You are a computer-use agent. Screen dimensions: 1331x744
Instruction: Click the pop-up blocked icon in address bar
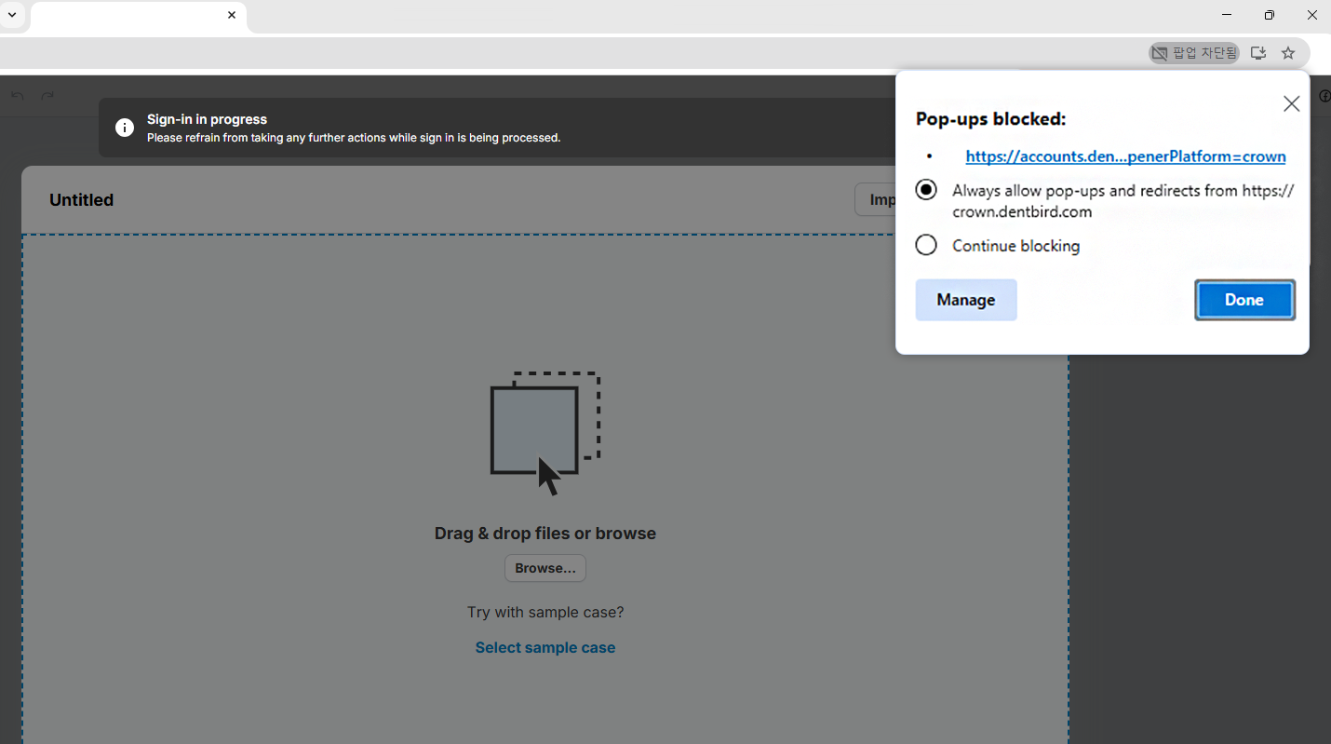pyautogui.click(x=1193, y=53)
